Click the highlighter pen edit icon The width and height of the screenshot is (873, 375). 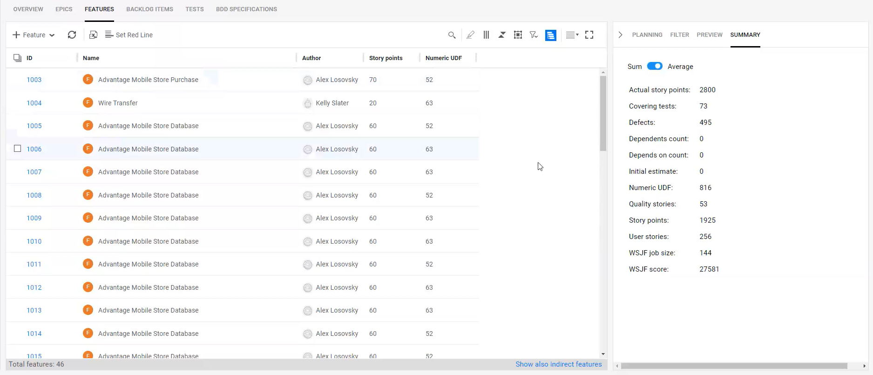(x=470, y=35)
